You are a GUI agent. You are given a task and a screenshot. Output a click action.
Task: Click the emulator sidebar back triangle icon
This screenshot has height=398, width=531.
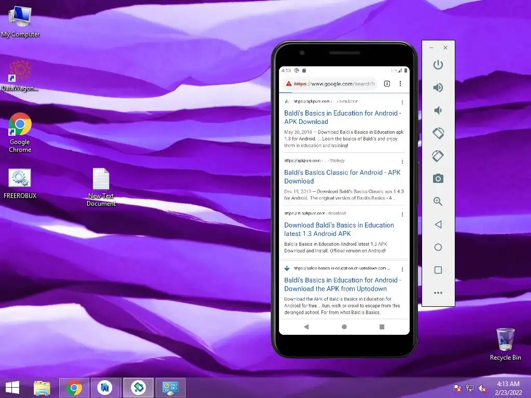[438, 224]
